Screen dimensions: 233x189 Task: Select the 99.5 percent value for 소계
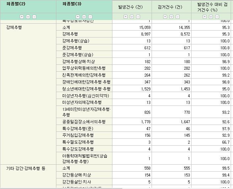[226, 168]
